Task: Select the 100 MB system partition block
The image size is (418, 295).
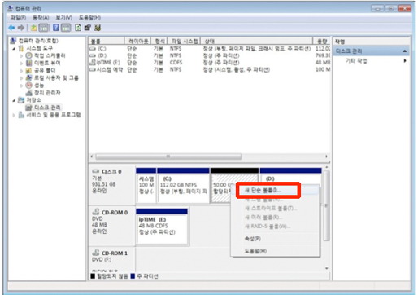Action: pyautogui.click(x=146, y=185)
